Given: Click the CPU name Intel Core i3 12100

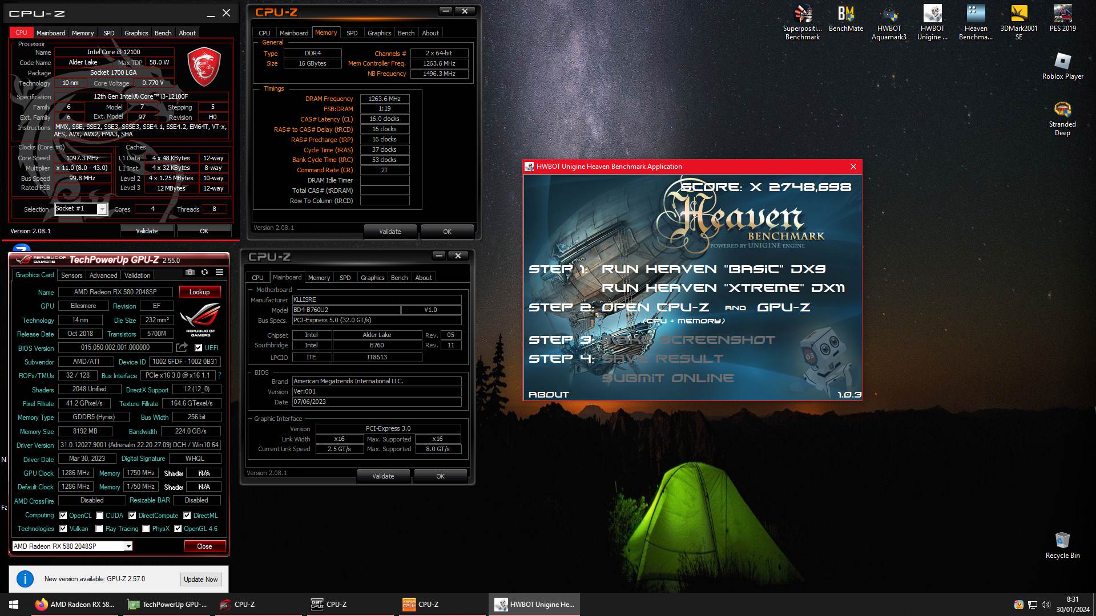Looking at the screenshot, I should pyautogui.click(x=114, y=52).
